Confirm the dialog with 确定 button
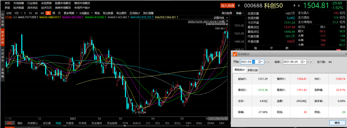The height and width of the screenshot is (128, 347). tap(337, 123)
